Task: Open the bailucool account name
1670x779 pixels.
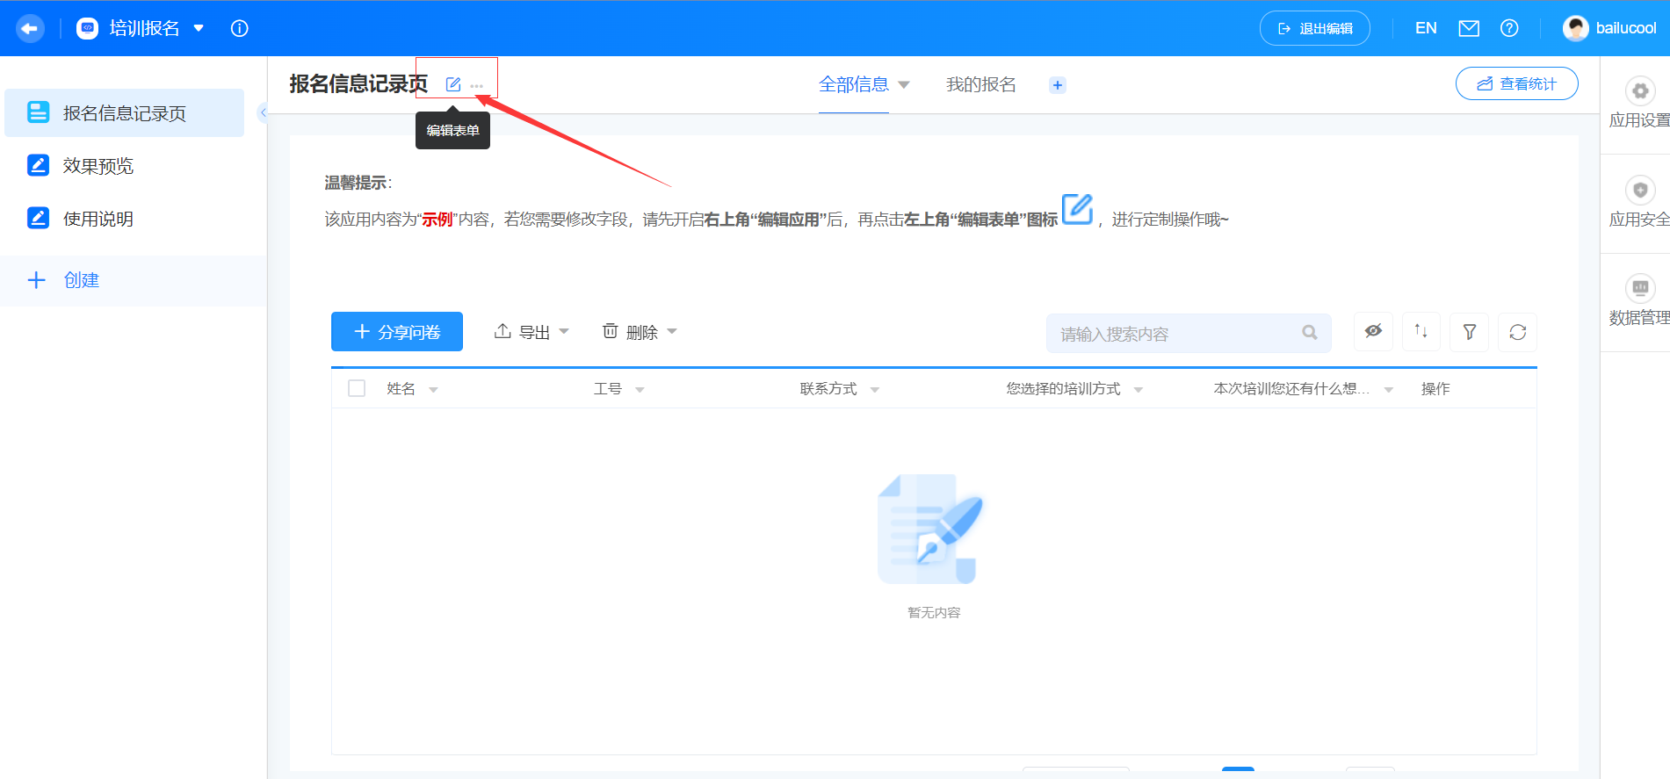Action: (x=1626, y=28)
